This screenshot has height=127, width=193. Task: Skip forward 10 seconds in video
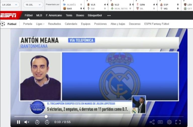(x=47, y=122)
